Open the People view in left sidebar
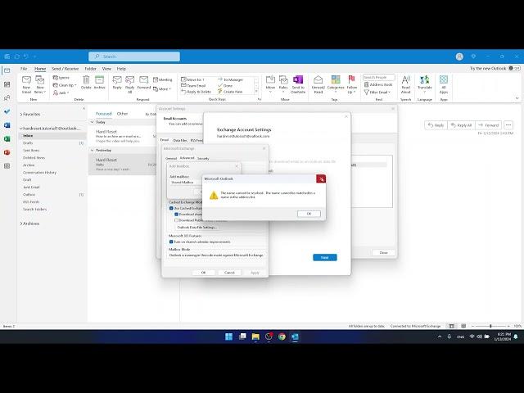This screenshot has height=393, width=524. [x=7, y=98]
